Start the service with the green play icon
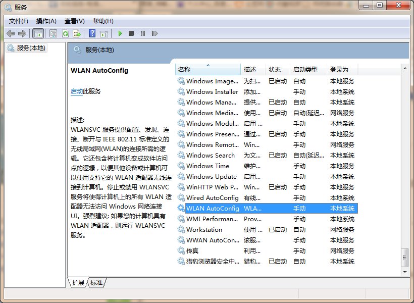 (x=120, y=33)
